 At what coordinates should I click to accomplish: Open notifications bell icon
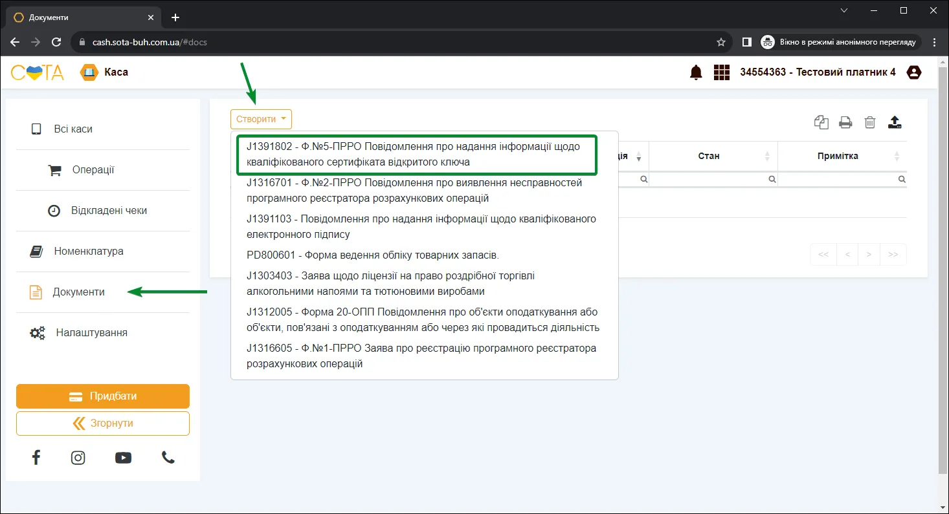696,72
